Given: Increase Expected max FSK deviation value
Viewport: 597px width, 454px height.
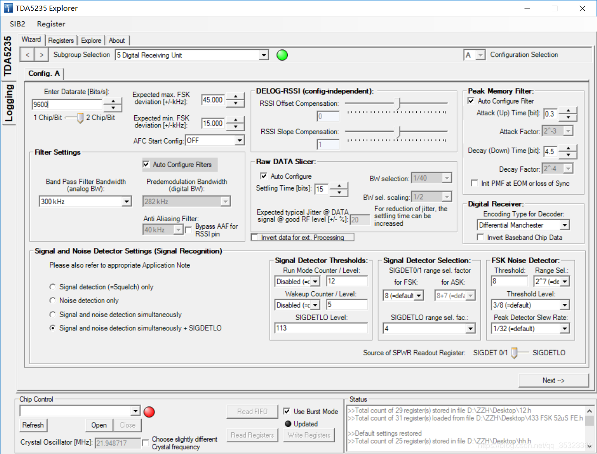Looking at the screenshot, I should [235, 96].
